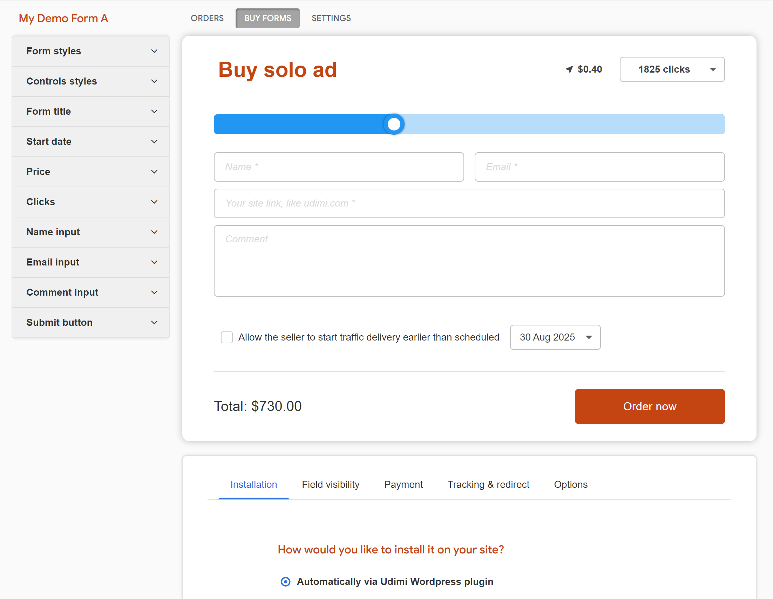Click the Order now button
The width and height of the screenshot is (773, 599).
tap(650, 406)
